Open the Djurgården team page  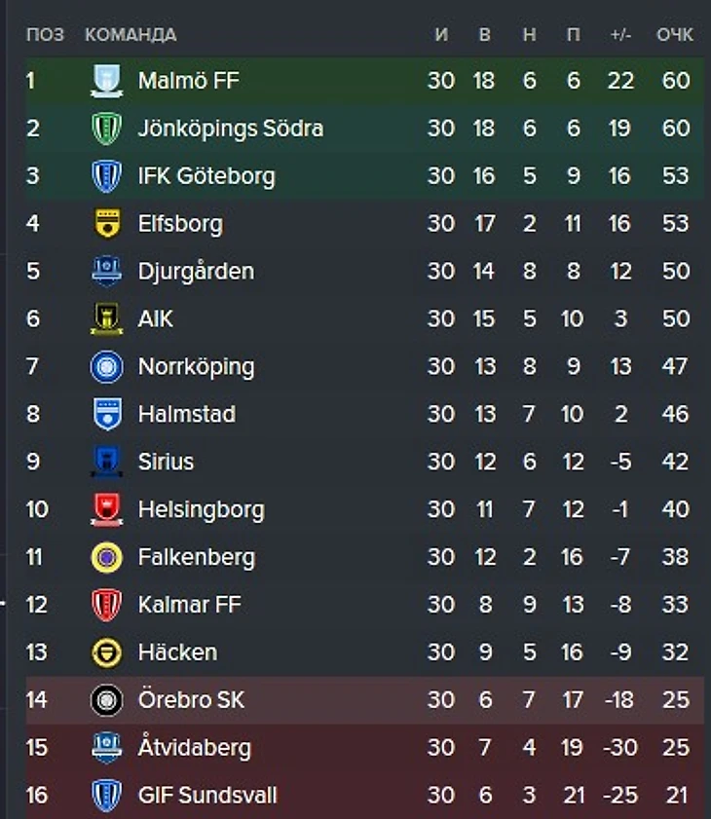(196, 272)
